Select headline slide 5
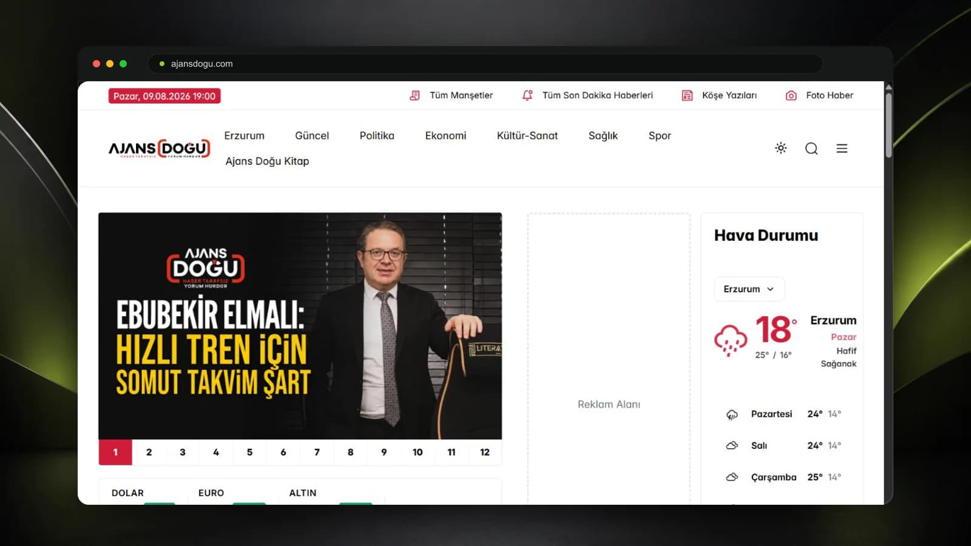Screen dimensions: 971x546 point(249,452)
